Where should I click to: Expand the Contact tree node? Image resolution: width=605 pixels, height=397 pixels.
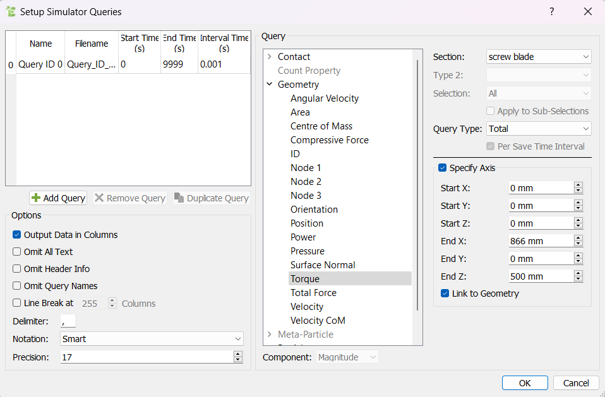click(x=270, y=57)
